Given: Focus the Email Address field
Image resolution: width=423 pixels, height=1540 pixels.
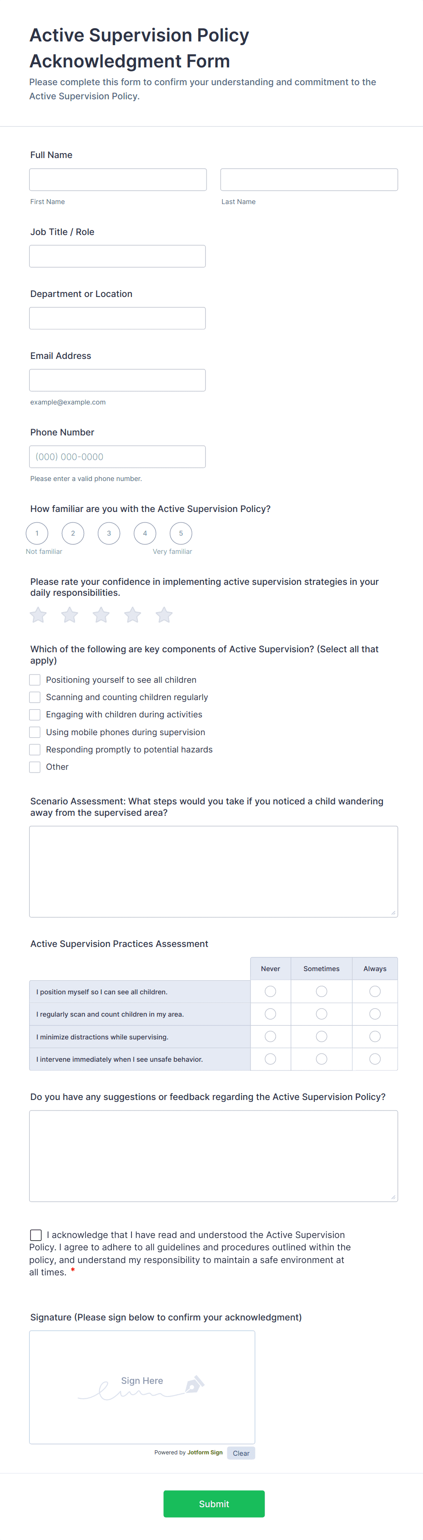Looking at the screenshot, I should (x=117, y=380).
